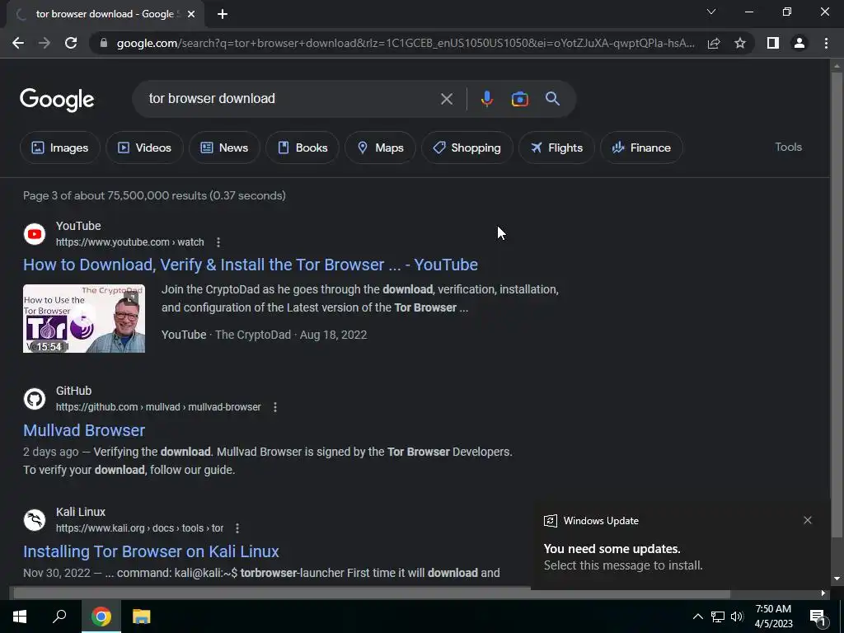Open How to Download, Verify & Install Tor link
The image size is (844, 633).
(251, 265)
